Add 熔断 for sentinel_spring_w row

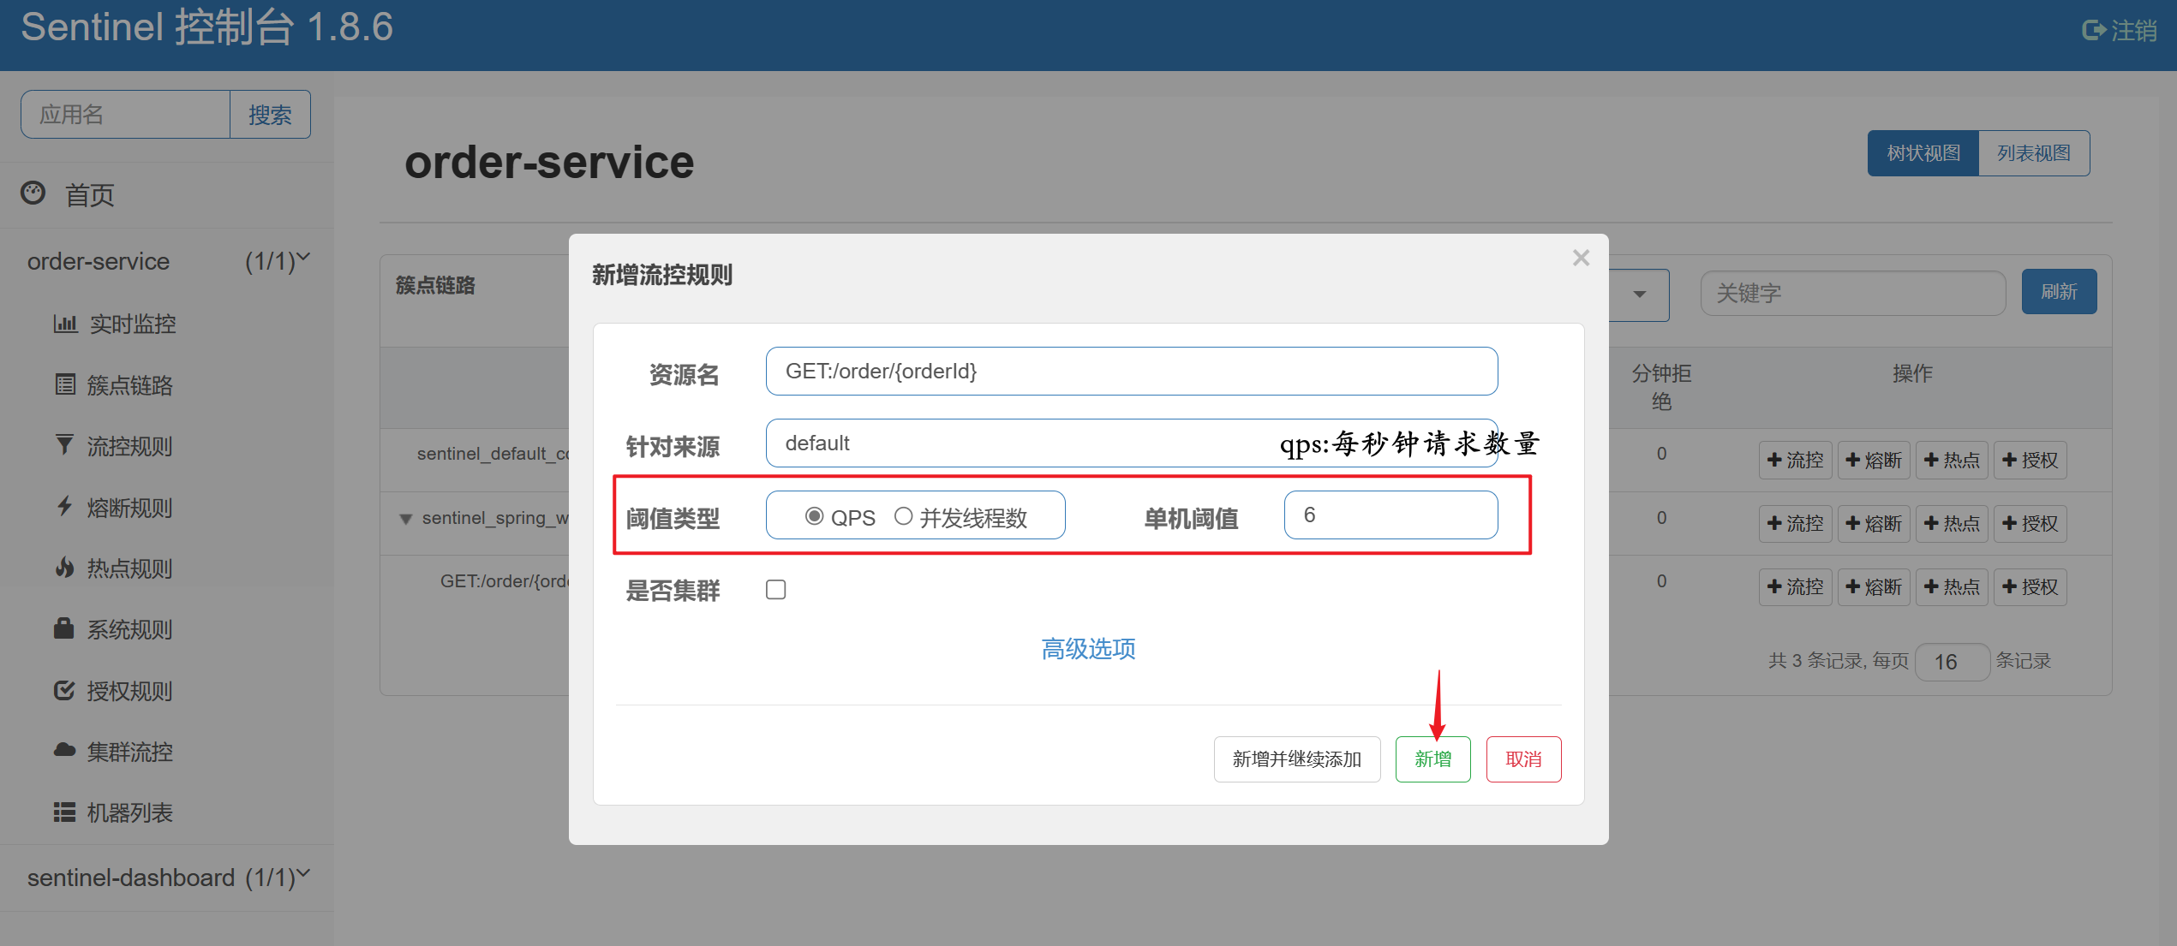(1874, 524)
